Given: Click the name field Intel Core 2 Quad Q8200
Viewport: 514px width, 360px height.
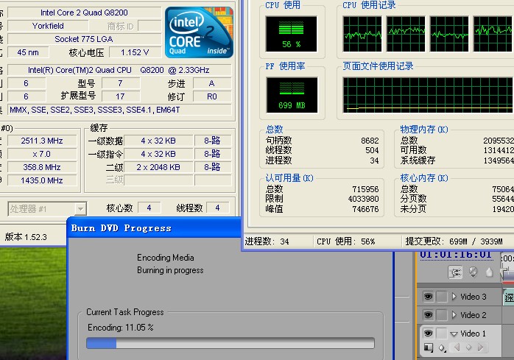Looking at the screenshot, I should (84, 13).
